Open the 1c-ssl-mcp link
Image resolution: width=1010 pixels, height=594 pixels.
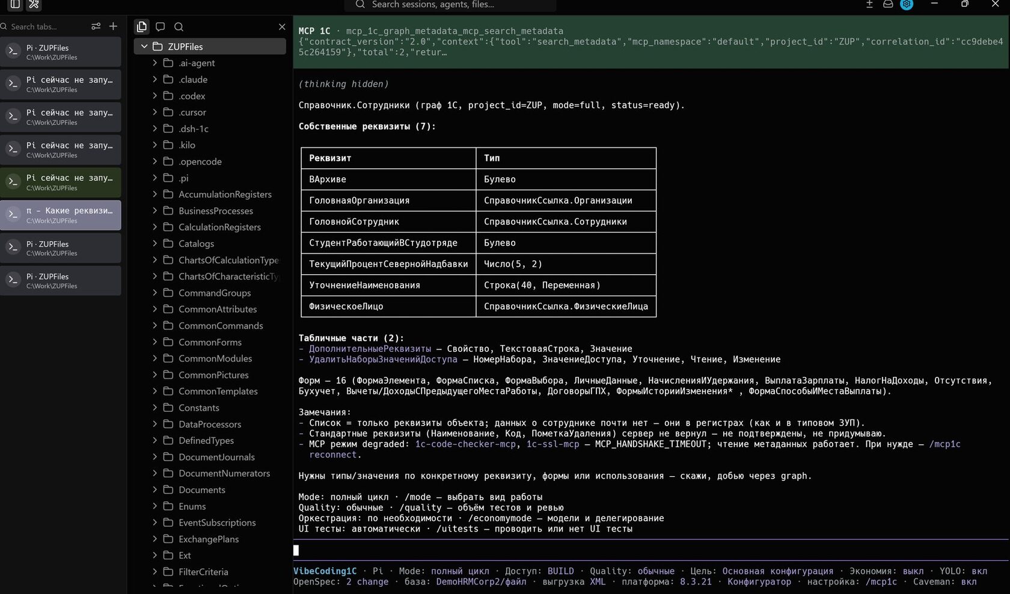552,444
